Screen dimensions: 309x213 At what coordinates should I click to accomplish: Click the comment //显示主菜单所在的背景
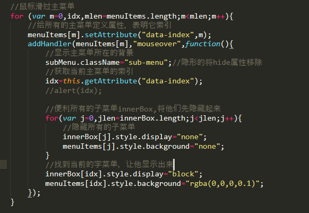tap(89, 53)
